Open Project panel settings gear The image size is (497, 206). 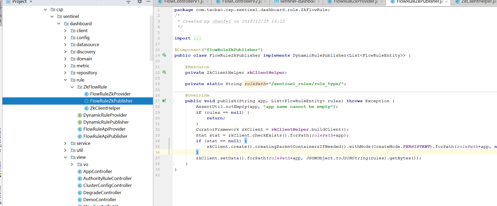pyautogui.click(x=140, y=2)
